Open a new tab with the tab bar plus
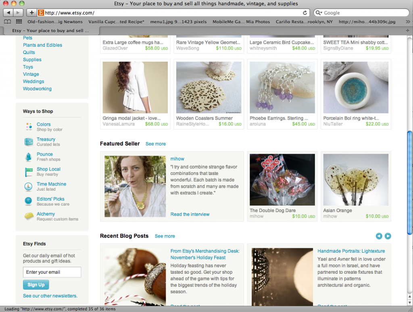Image resolution: width=413 pixels, height=312 pixels. pos(407,31)
